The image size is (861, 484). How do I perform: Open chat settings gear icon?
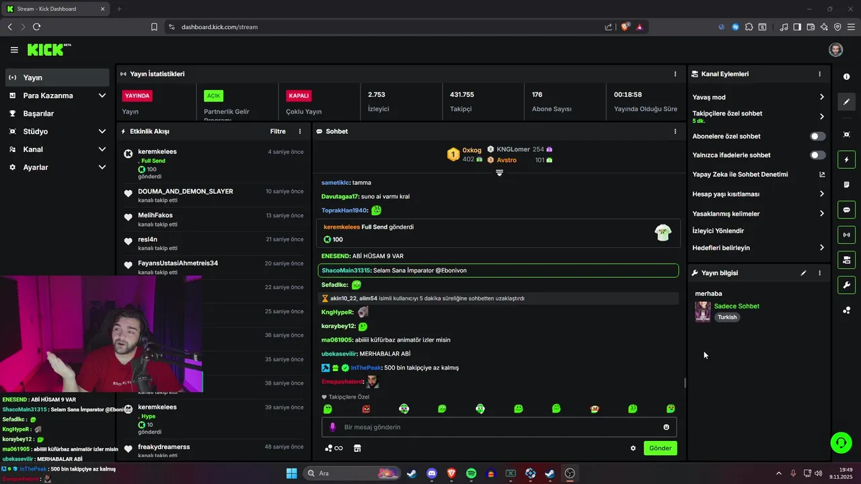633,448
